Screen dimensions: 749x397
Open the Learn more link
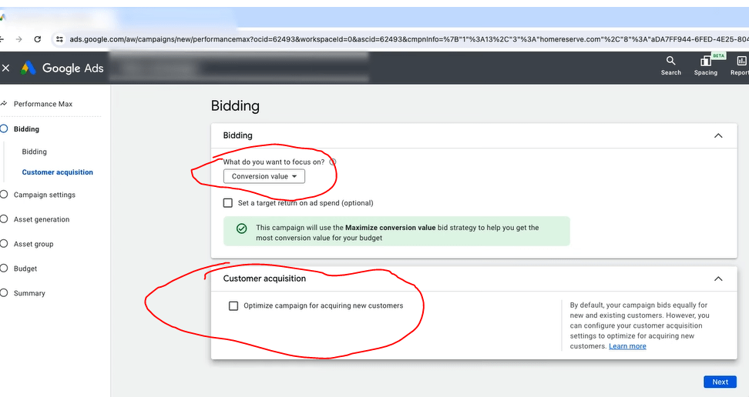click(x=627, y=346)
